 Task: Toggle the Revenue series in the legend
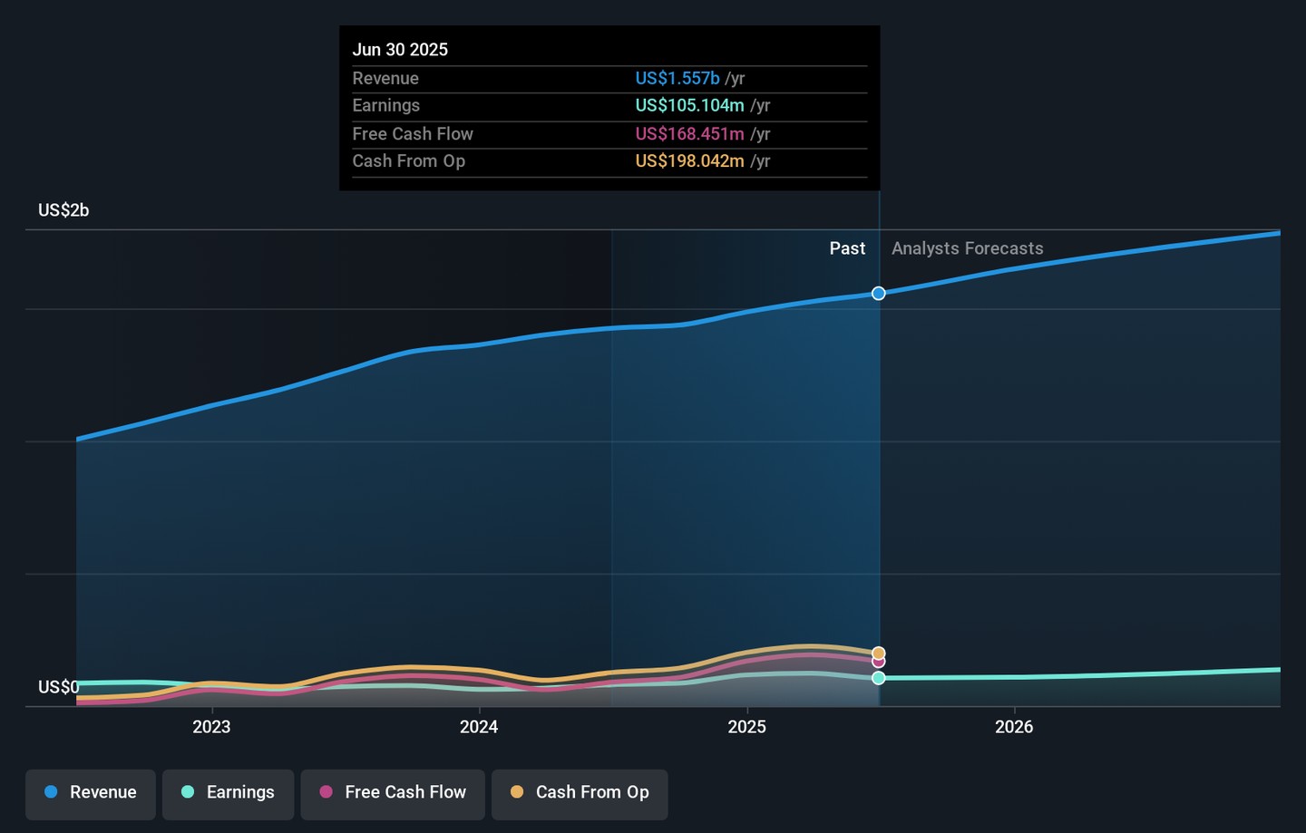(x=91, y=793)
